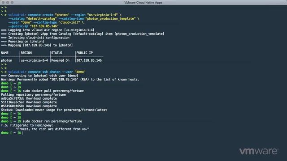The width and height of the screenshot is (287, 161).
Task: Click the "cloud-init" config type value
Action: 69,22
